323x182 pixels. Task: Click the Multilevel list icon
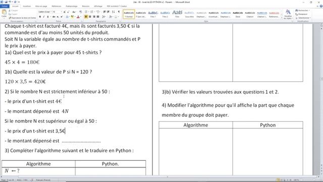coord(98,12)
